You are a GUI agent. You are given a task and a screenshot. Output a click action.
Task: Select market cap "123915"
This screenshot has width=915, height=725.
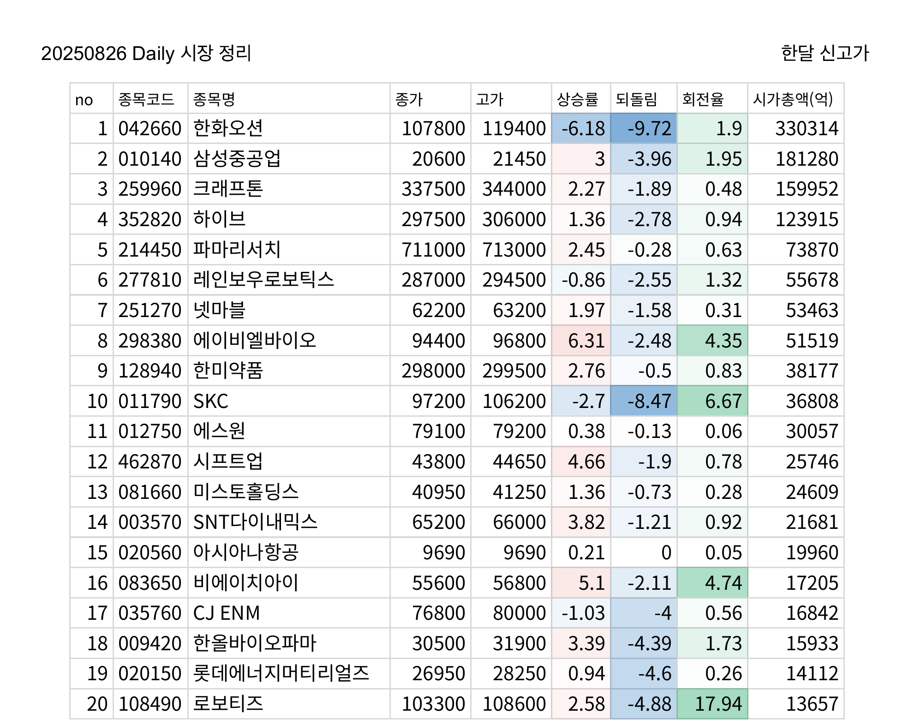tap(807, 220)
